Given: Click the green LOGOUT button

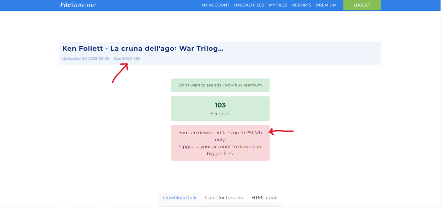Looking at the screenshot, I should (362, 5).
